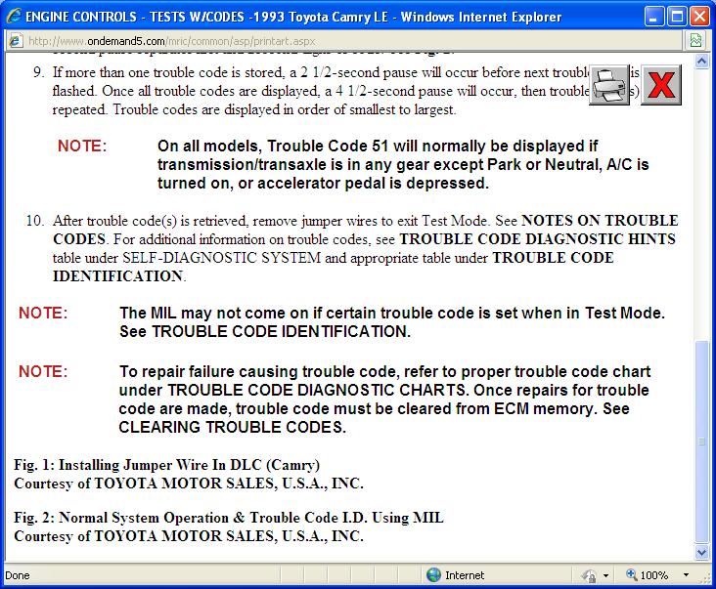This screenshot has height=589, width=716.
Task: Click the red X close article button
Action: (661, 85)
